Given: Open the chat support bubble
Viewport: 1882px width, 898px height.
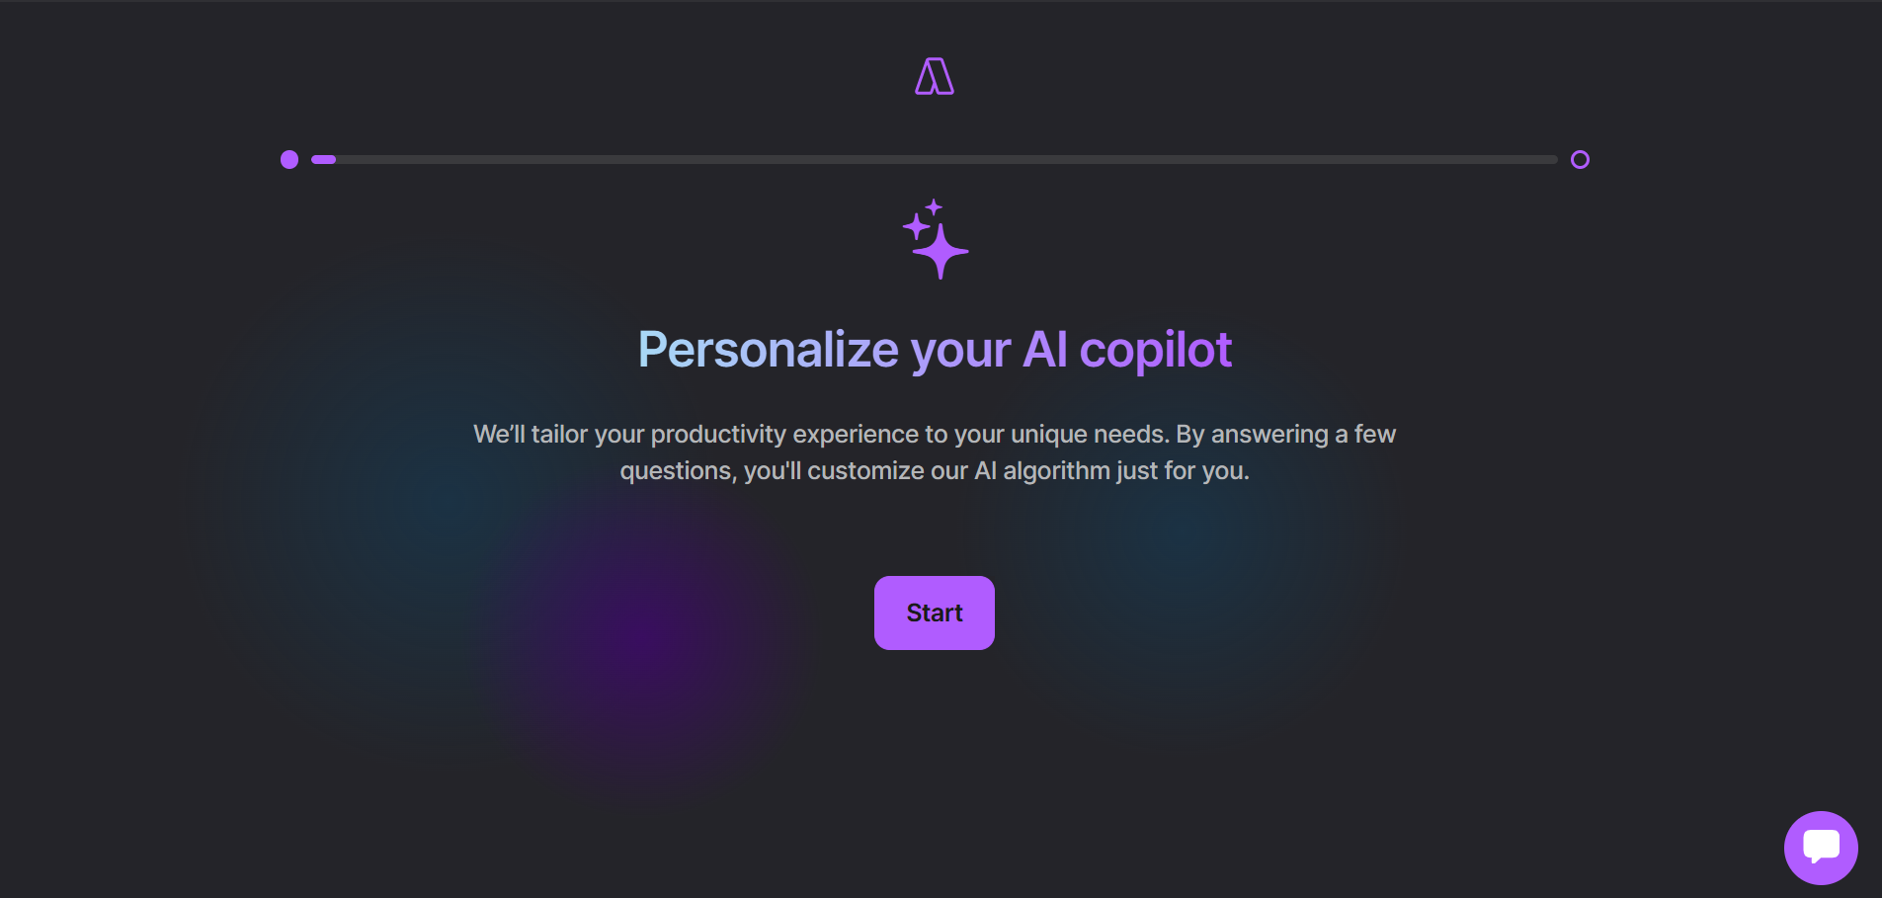Looking at the screenshot, I should [1821, 848].
